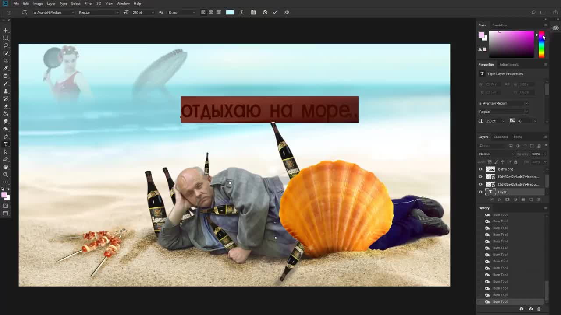Select the Hand tool

tap(6, 167)
